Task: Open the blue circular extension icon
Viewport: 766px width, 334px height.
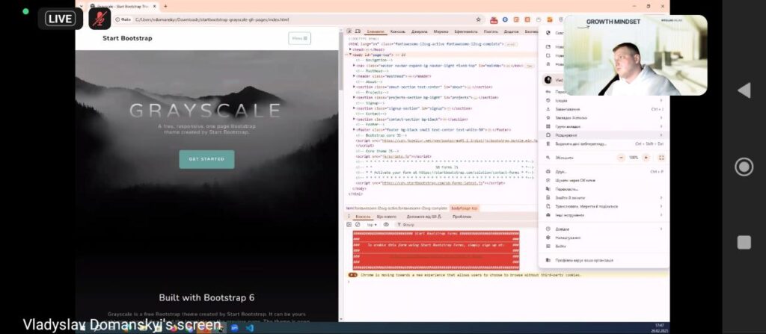Action: click(505, 19)
